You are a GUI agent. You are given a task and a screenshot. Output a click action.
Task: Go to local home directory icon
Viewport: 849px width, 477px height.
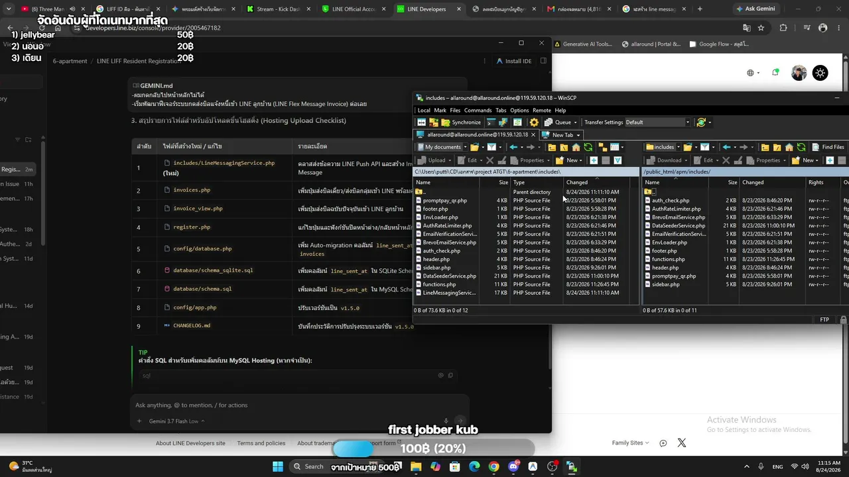pyautogui.click(x=576, y=147)
